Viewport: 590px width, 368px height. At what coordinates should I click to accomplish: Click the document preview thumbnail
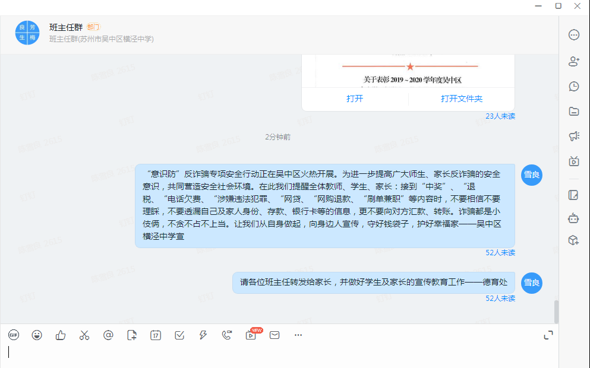click(x=408, y=71)
